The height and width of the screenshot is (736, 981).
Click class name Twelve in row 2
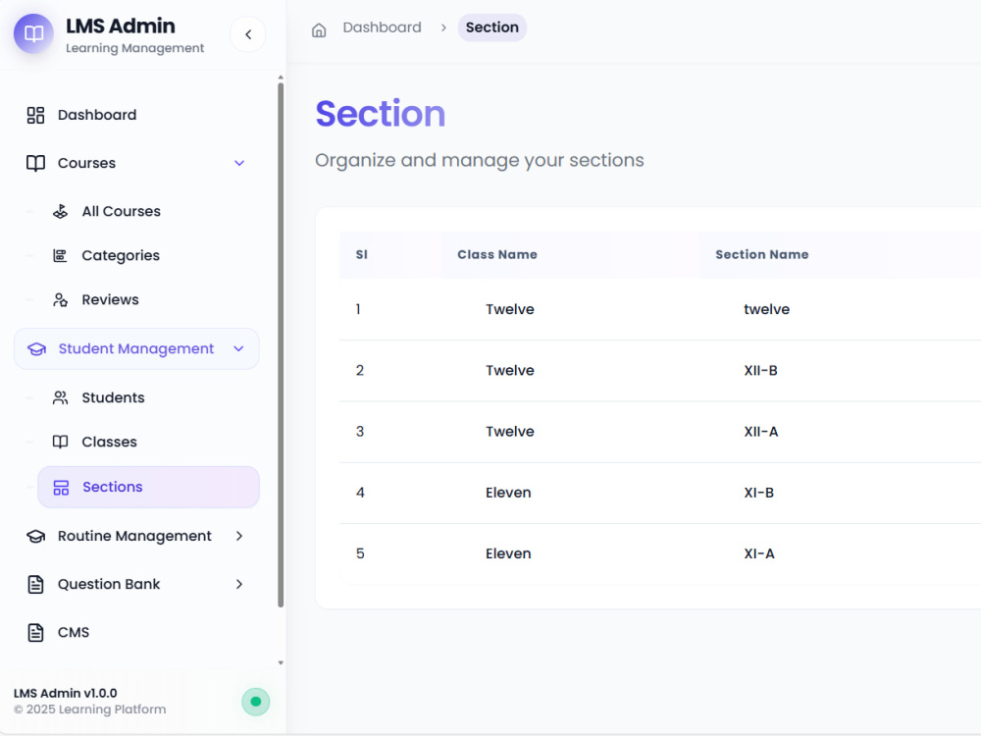510,371
